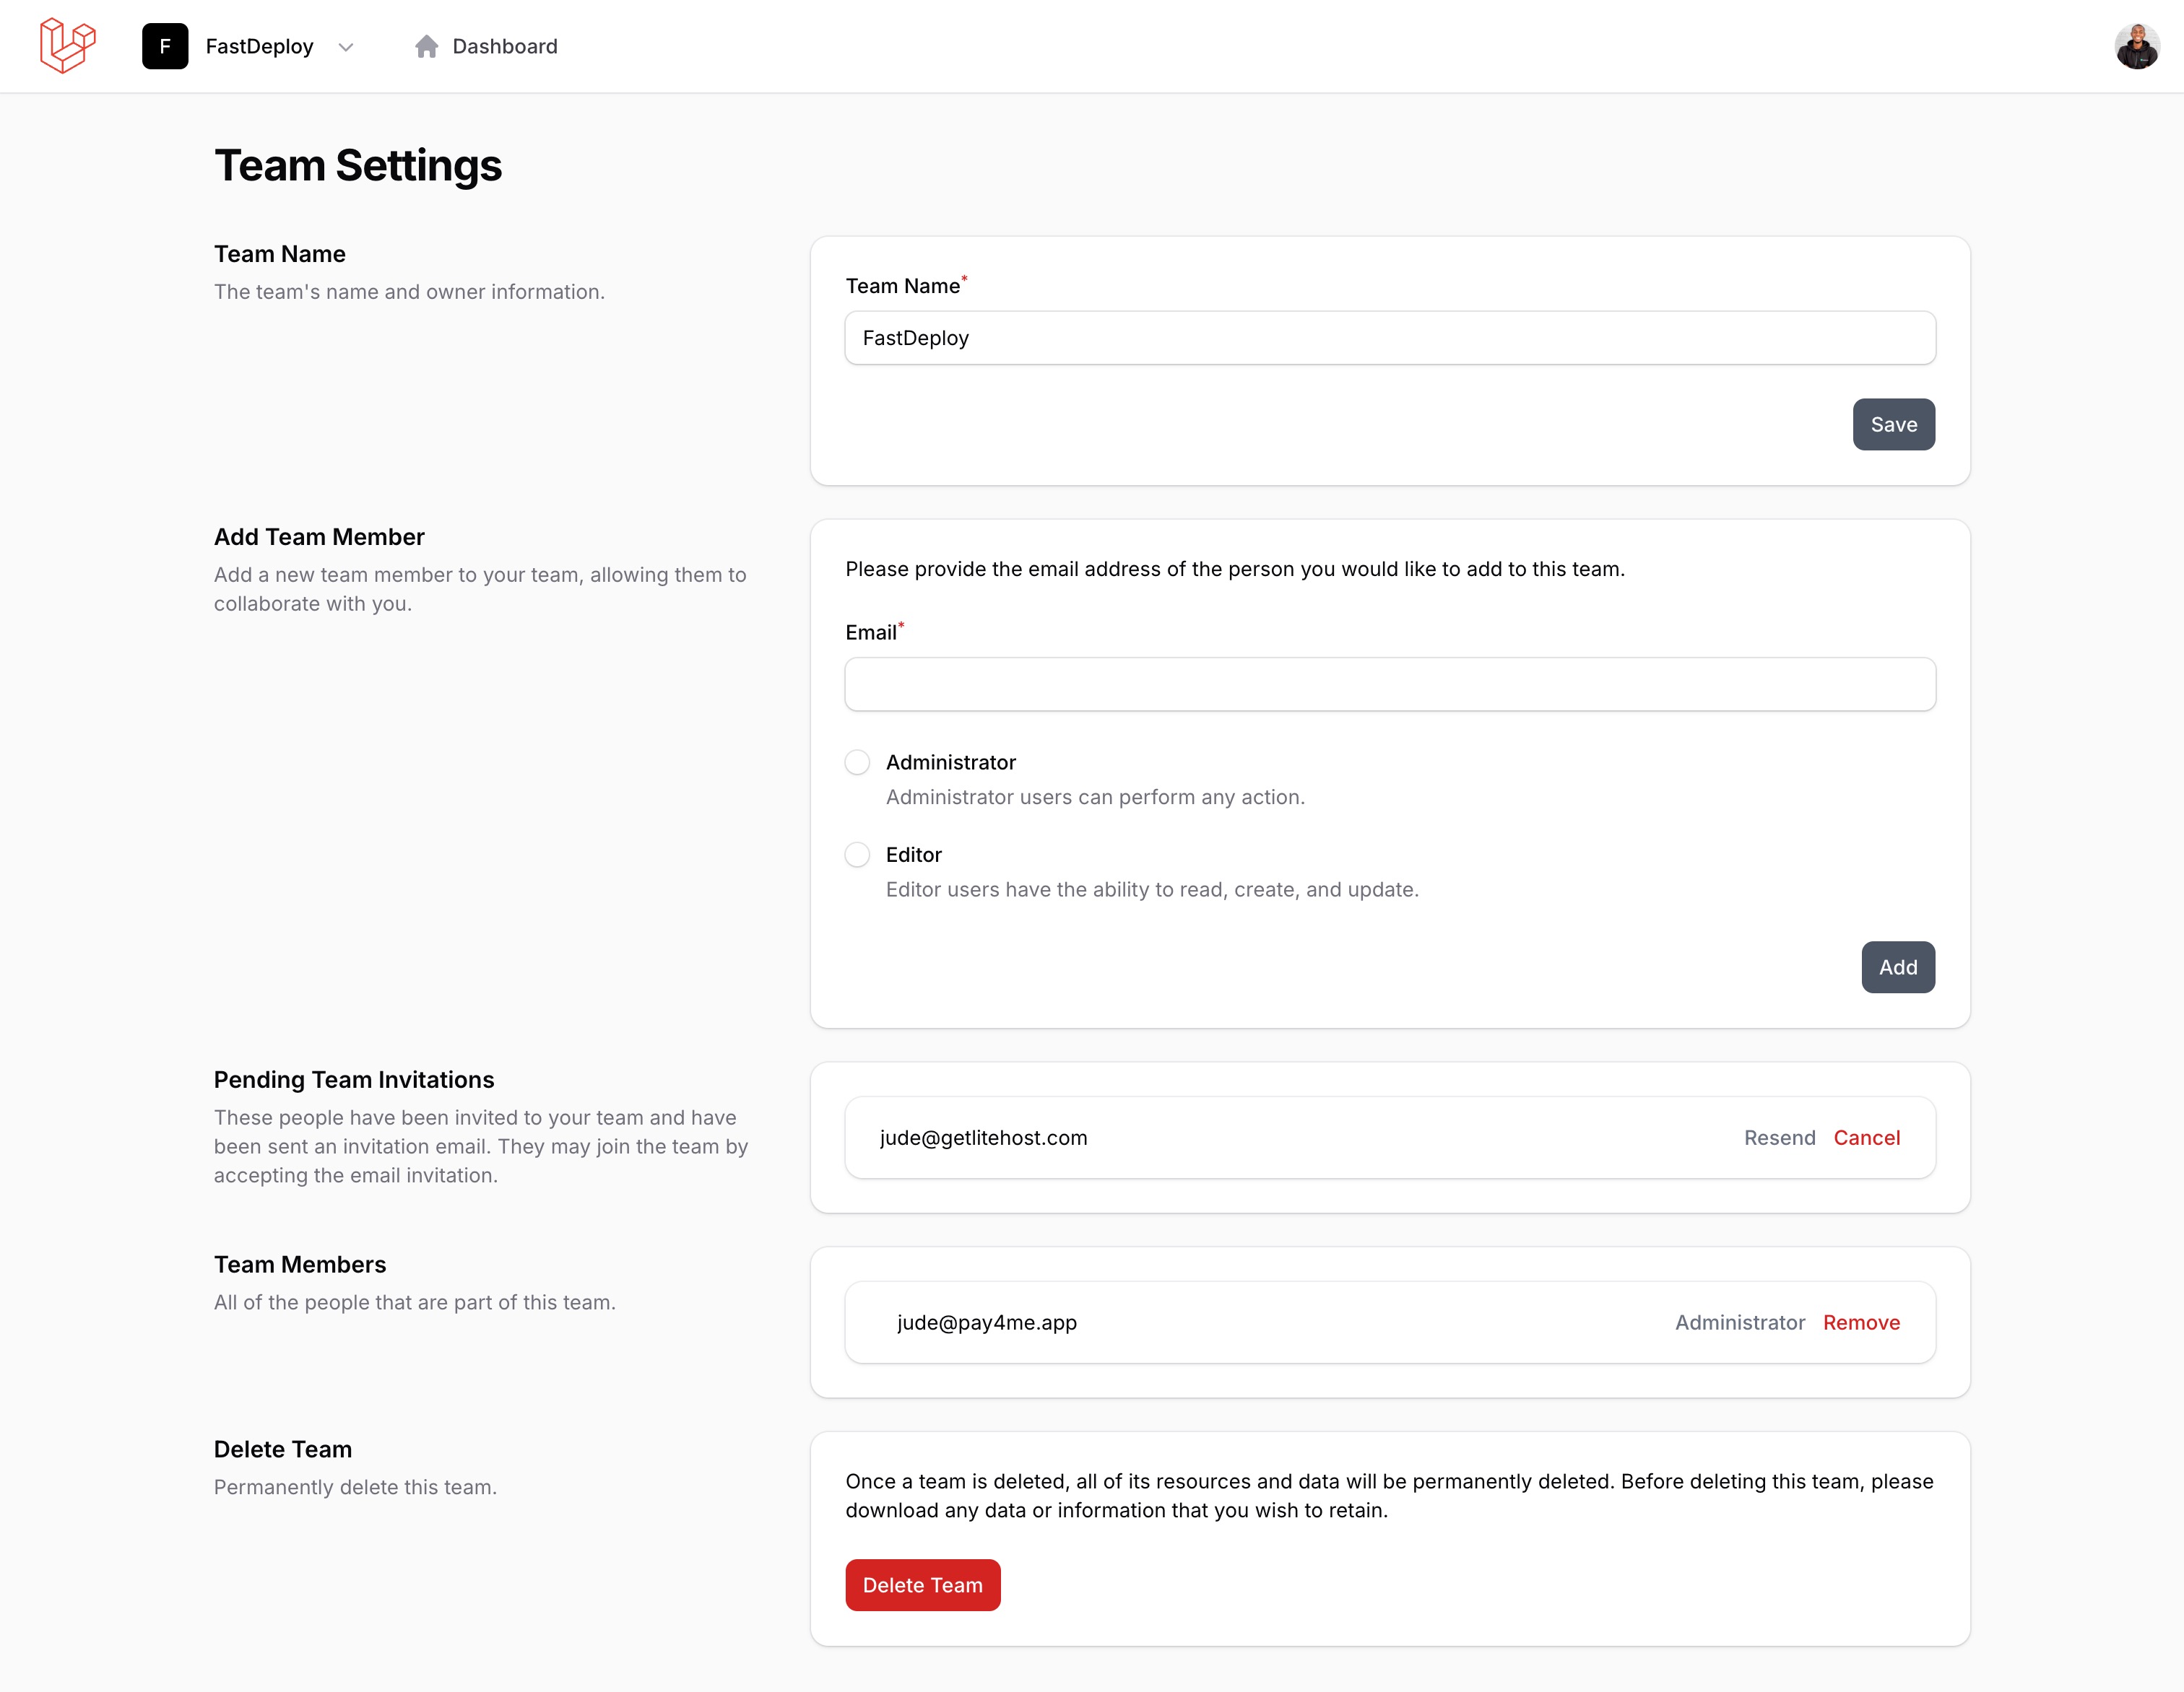This screenshot has height=1692, width=2184.
Task: Resend invitation to jude@getlitehost.com
Action: pos(1779,1138)
